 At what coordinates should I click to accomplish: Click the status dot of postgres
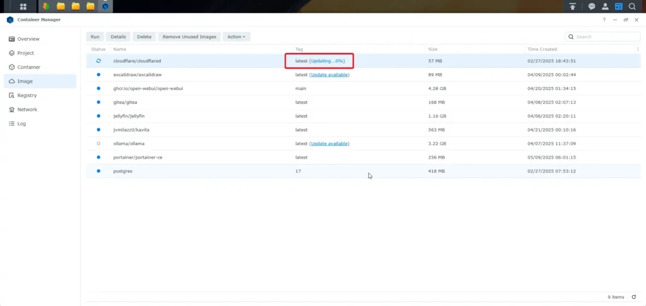coord(98,171)
